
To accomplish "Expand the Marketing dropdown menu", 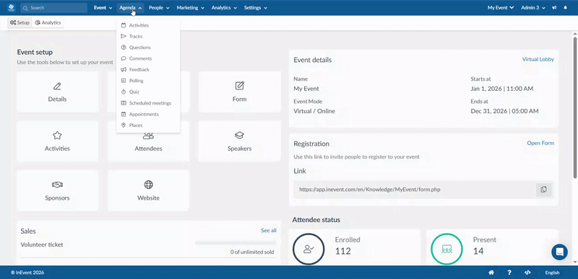I will pos(190,8).
